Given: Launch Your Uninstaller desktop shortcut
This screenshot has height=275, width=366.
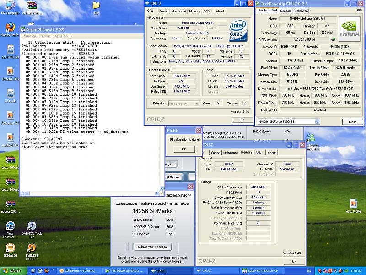Looking at the screenshot, I should pyautogui.click(x=10, y=230).
